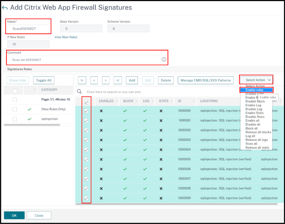Click the Add rule button
This screenshot has height=224, width=285.
132,80
